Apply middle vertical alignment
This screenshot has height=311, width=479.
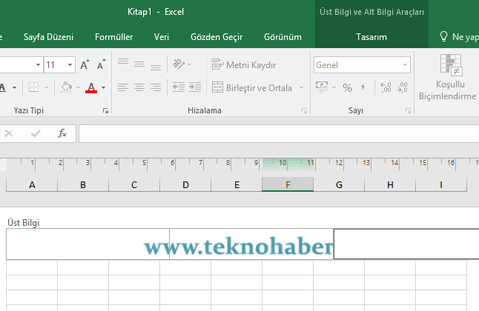click(x=139, y=64)
